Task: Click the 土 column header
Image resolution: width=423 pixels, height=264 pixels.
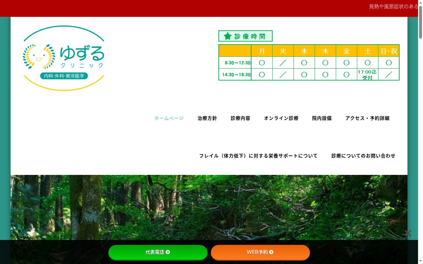Action: tap(368, 51)
